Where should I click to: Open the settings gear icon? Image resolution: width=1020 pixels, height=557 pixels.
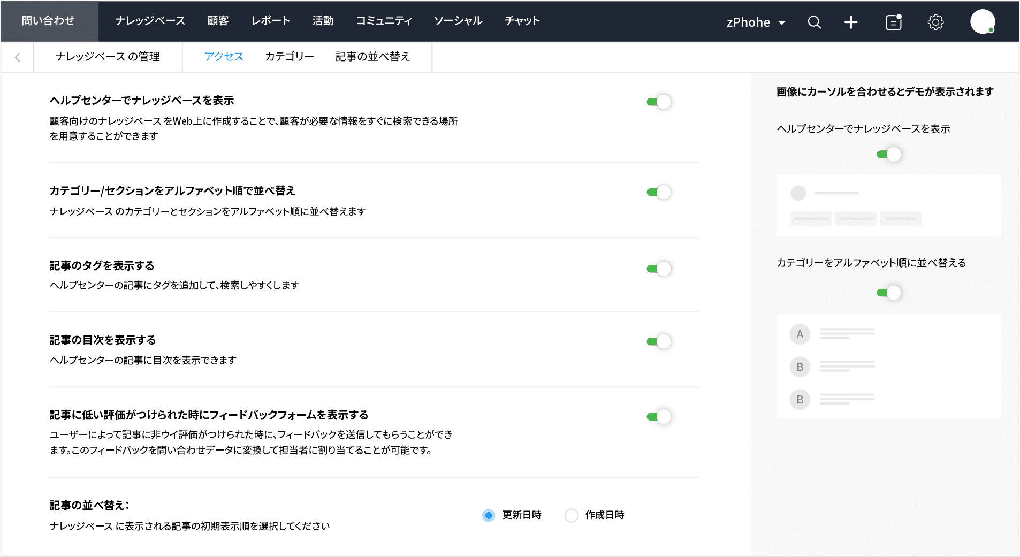click(x=935, y=22)
